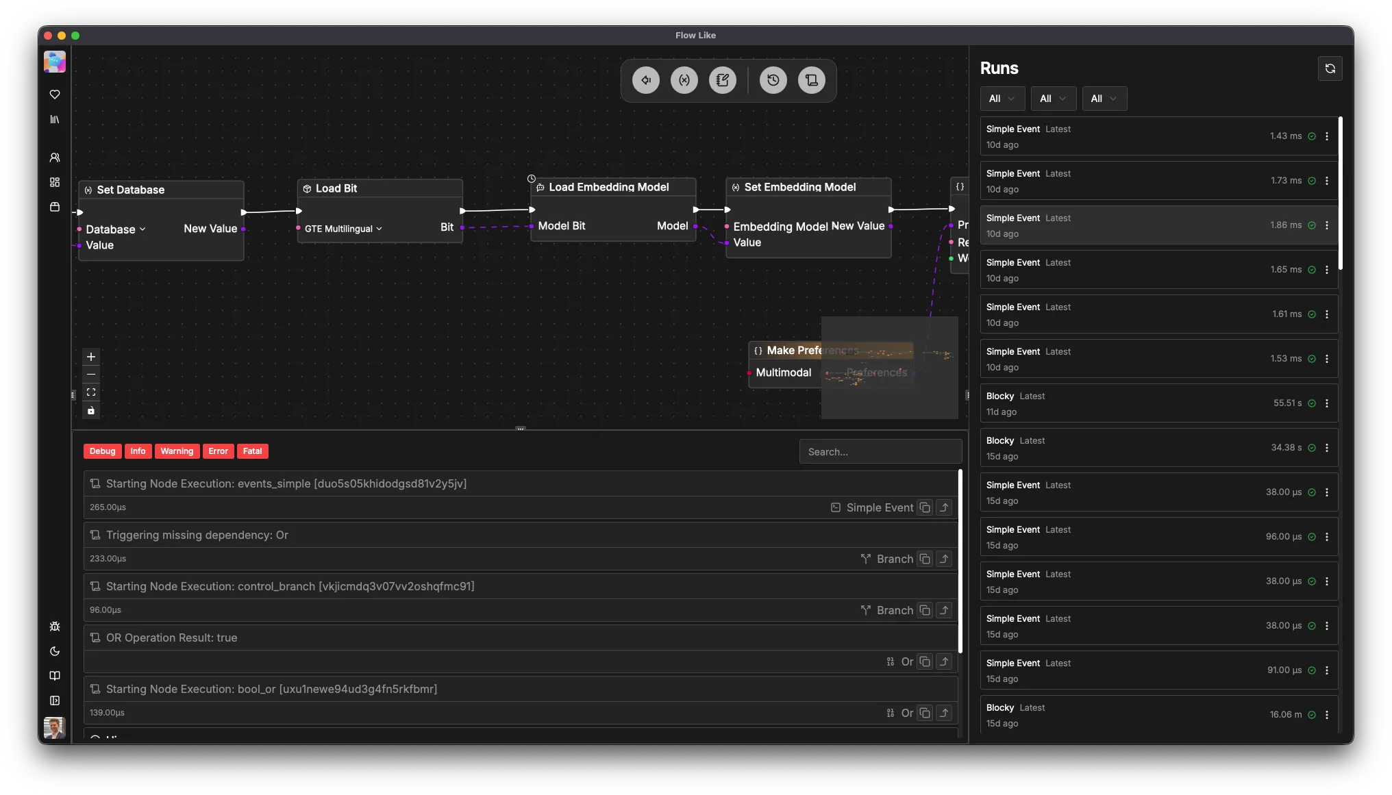The width and height of the screenshot is (1392, 795).
Task: Open the variables panel with the (x) toolbar icon
Action: (684, 80)
